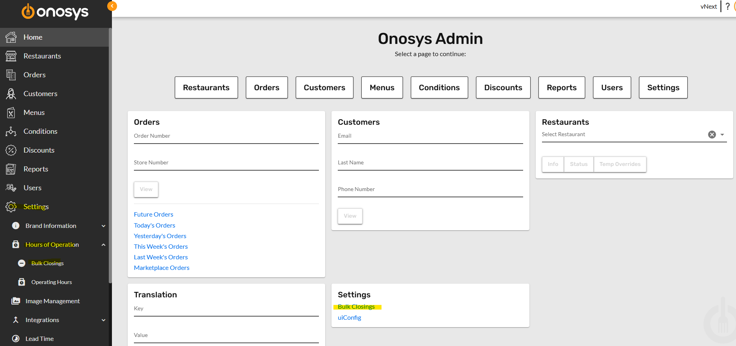
Task: Open the Marketplace Orders link
Action: tap(161, 268)
